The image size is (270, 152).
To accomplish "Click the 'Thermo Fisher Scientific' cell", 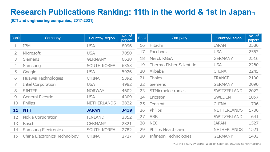I will point(173,65).
